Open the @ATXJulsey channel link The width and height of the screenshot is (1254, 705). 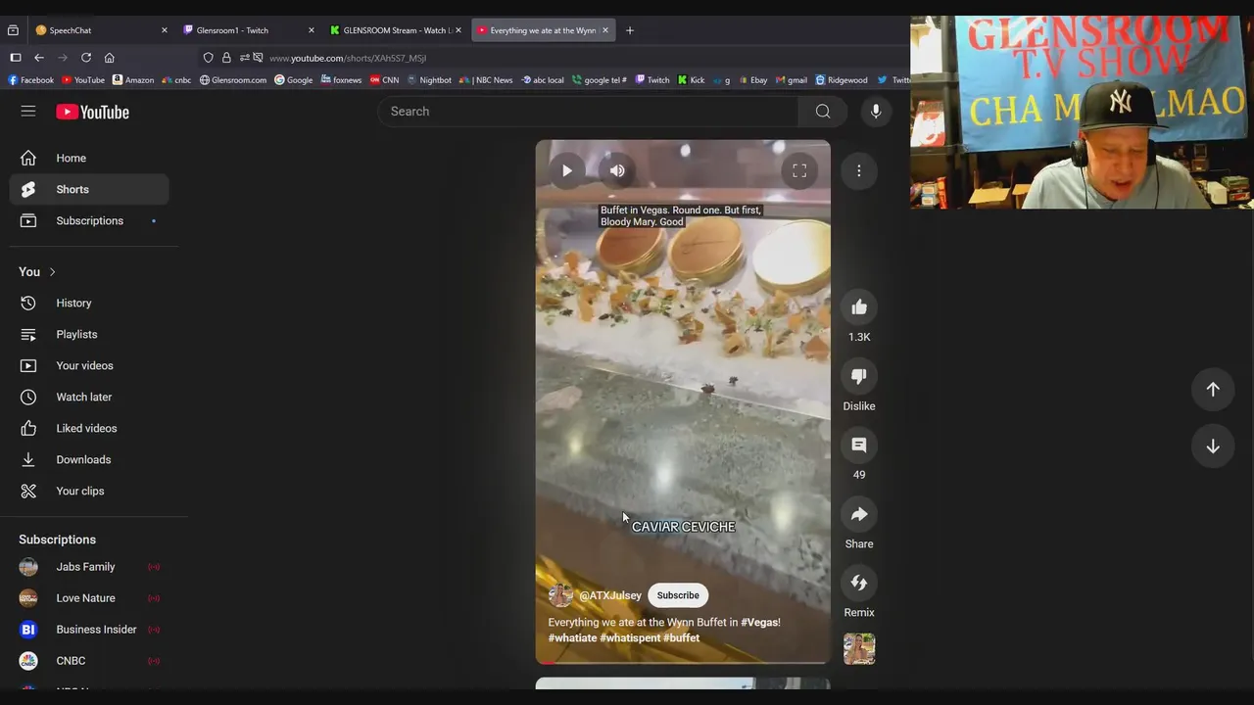tap(610, 595)
